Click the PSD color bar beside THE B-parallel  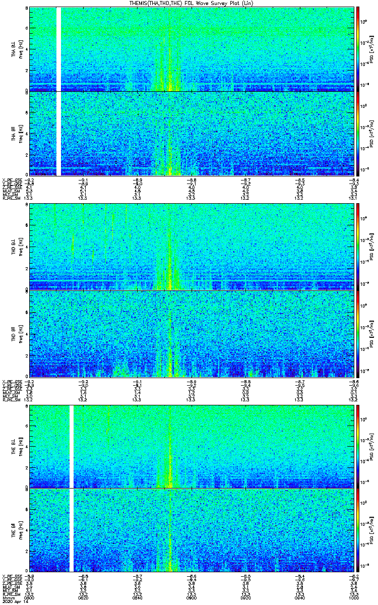(x=358, y=530)
